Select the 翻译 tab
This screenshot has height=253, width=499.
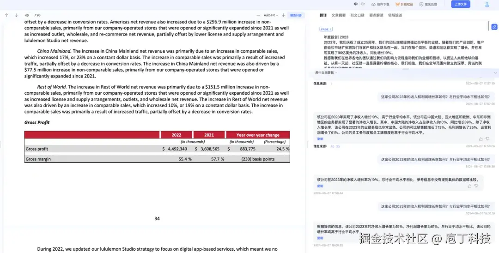pos(323,15)
